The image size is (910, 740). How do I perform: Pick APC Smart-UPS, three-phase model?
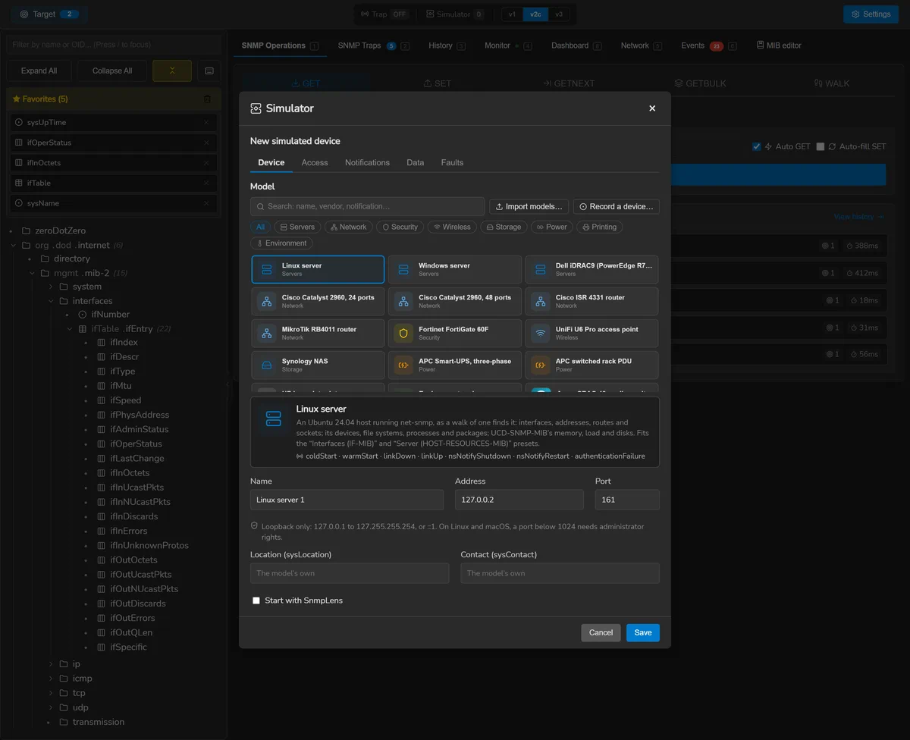pyautogui.click(x=455, y=365)
